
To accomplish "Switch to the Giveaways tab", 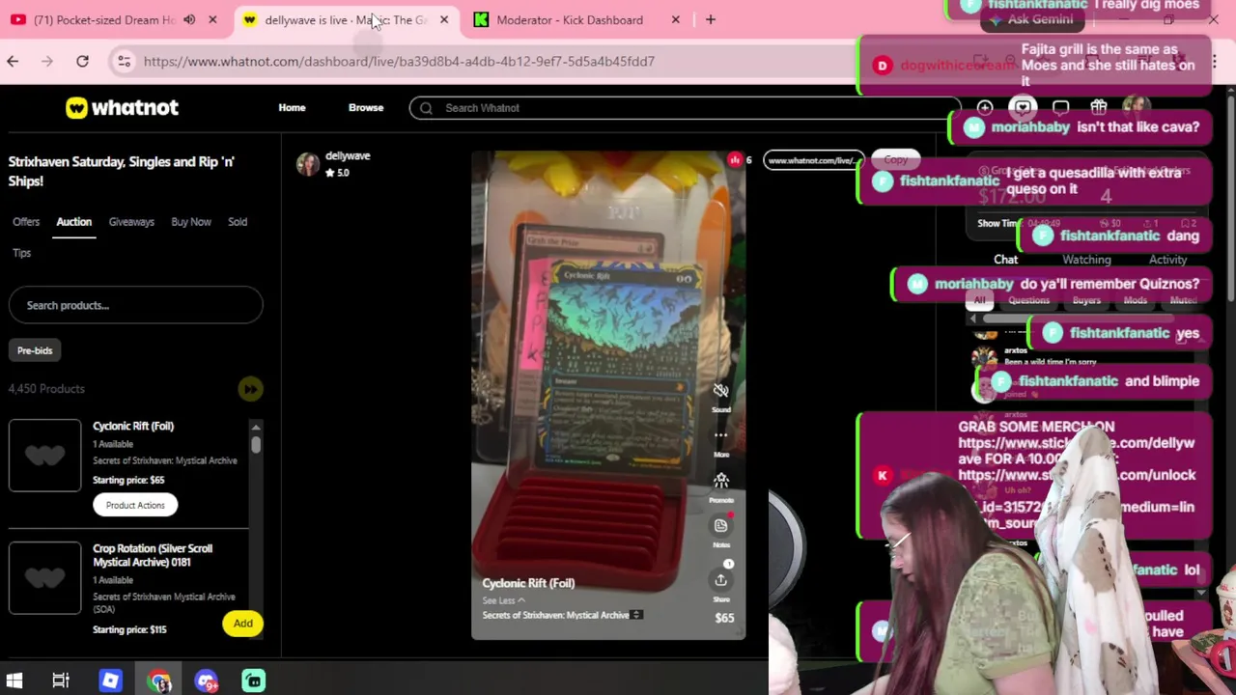I will (131, 221).
